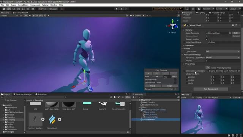Click the Edit button for Asset Template
This screenshot has width=243, height=137.
click(x=236, y=33)
